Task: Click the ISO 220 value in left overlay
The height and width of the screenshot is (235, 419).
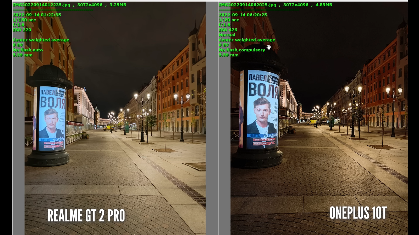Action: click(22, 30)
